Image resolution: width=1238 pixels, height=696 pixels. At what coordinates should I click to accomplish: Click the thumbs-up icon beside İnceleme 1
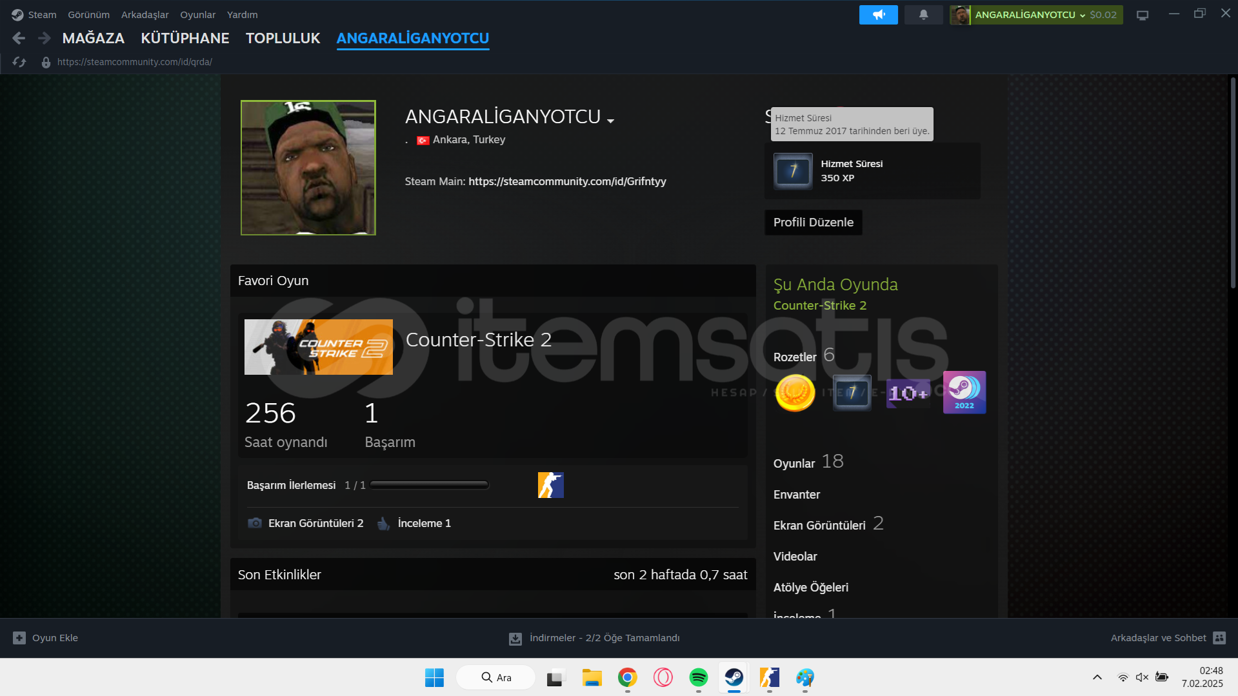(x=384, y=523)
